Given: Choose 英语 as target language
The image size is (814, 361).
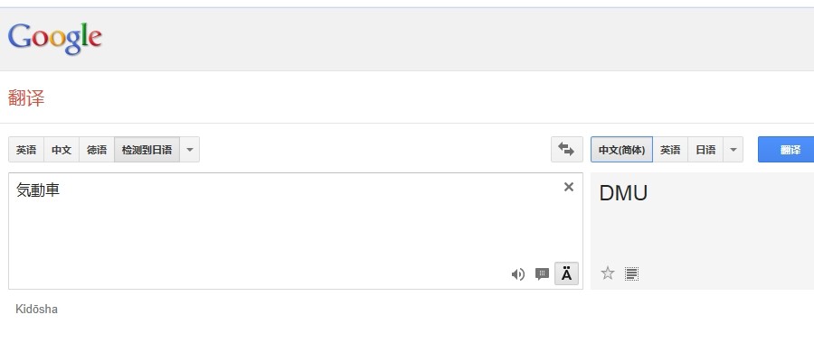Looking at the screenshot, I should [x=670, y=150].
